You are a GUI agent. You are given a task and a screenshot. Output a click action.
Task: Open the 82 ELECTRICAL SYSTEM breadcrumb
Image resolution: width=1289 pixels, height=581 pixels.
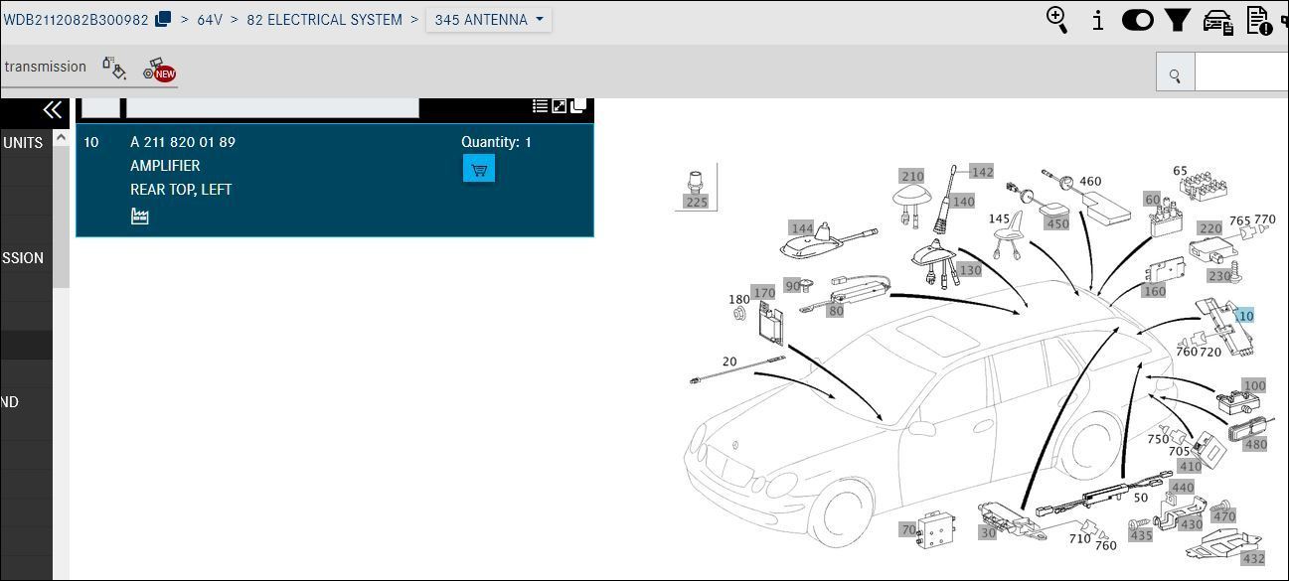tap(324, 19)
